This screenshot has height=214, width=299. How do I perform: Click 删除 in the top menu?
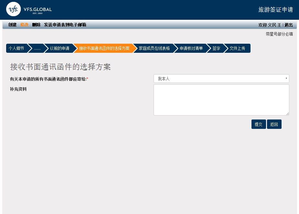(36, 25)
